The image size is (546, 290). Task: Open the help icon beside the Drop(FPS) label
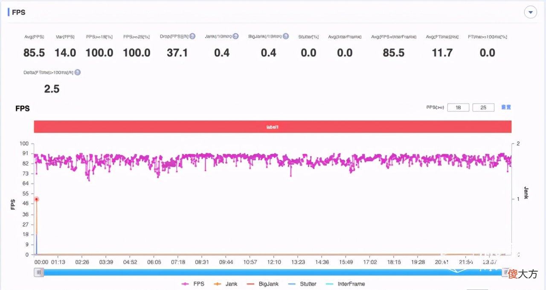(192, 36)
